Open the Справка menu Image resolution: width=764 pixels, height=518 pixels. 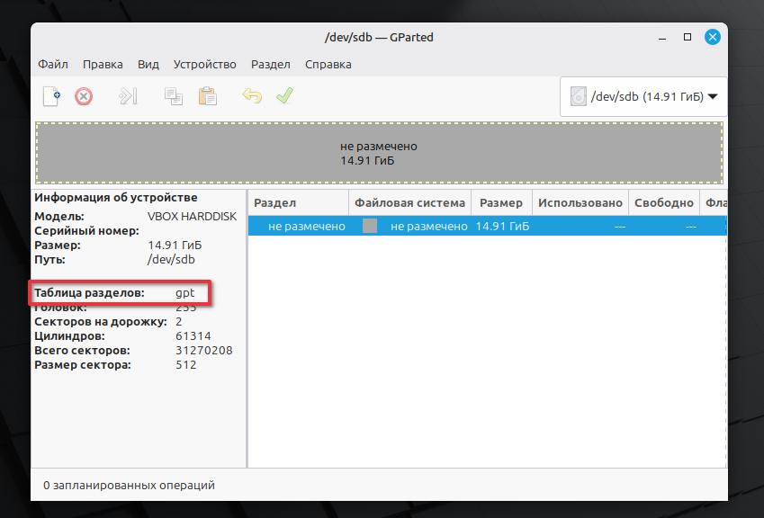point(328,64)
